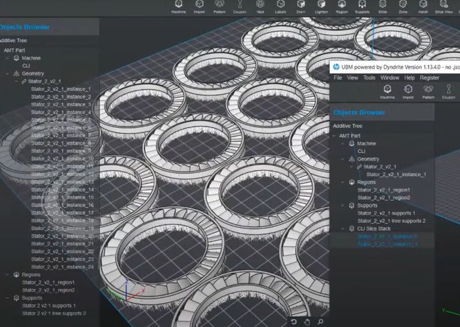Select the Slice tool icon
Viewport: 460px width, 327px height.
pyautogui.click(x=382, y=5)
